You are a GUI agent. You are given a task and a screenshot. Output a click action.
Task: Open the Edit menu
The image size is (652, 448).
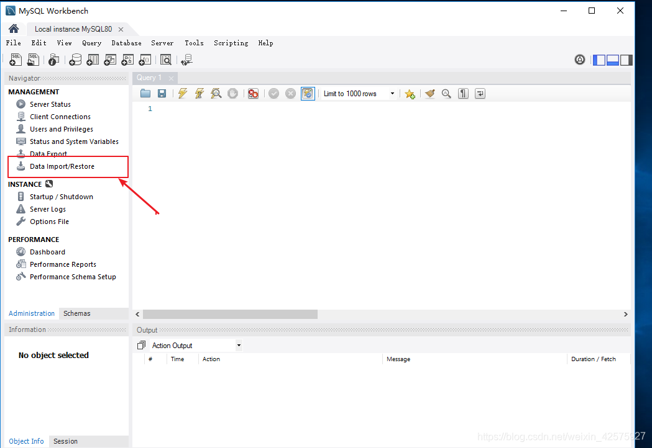39,43
